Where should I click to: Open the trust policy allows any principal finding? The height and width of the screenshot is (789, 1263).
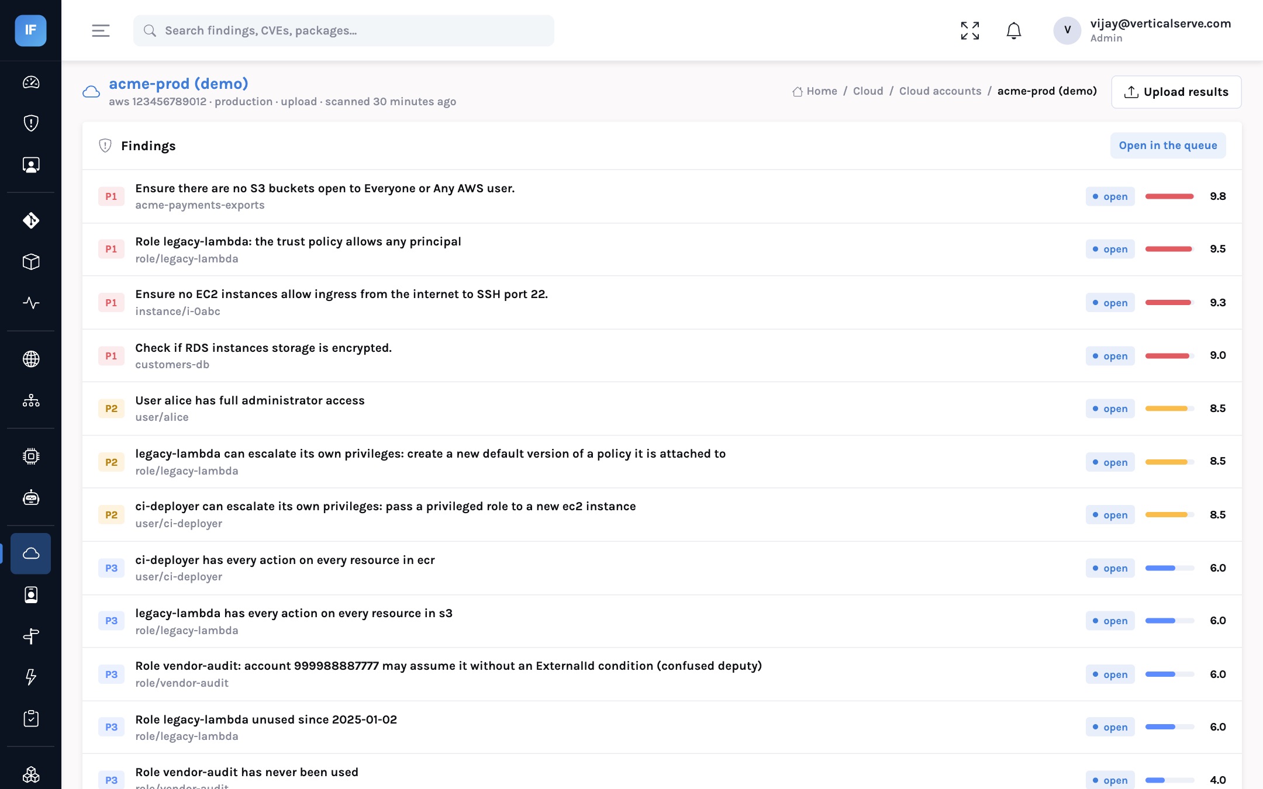(662, 250)
